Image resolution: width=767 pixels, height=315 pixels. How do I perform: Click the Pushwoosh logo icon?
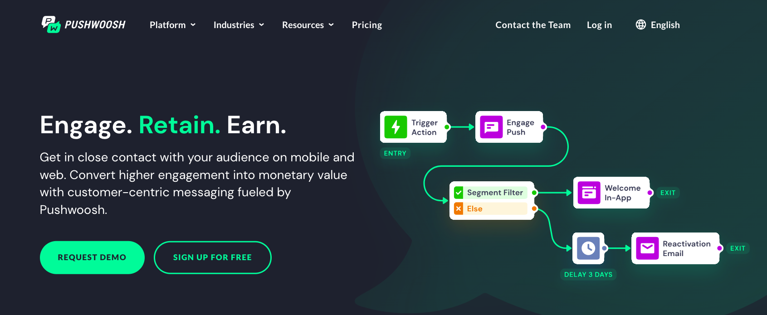point(51,24)
